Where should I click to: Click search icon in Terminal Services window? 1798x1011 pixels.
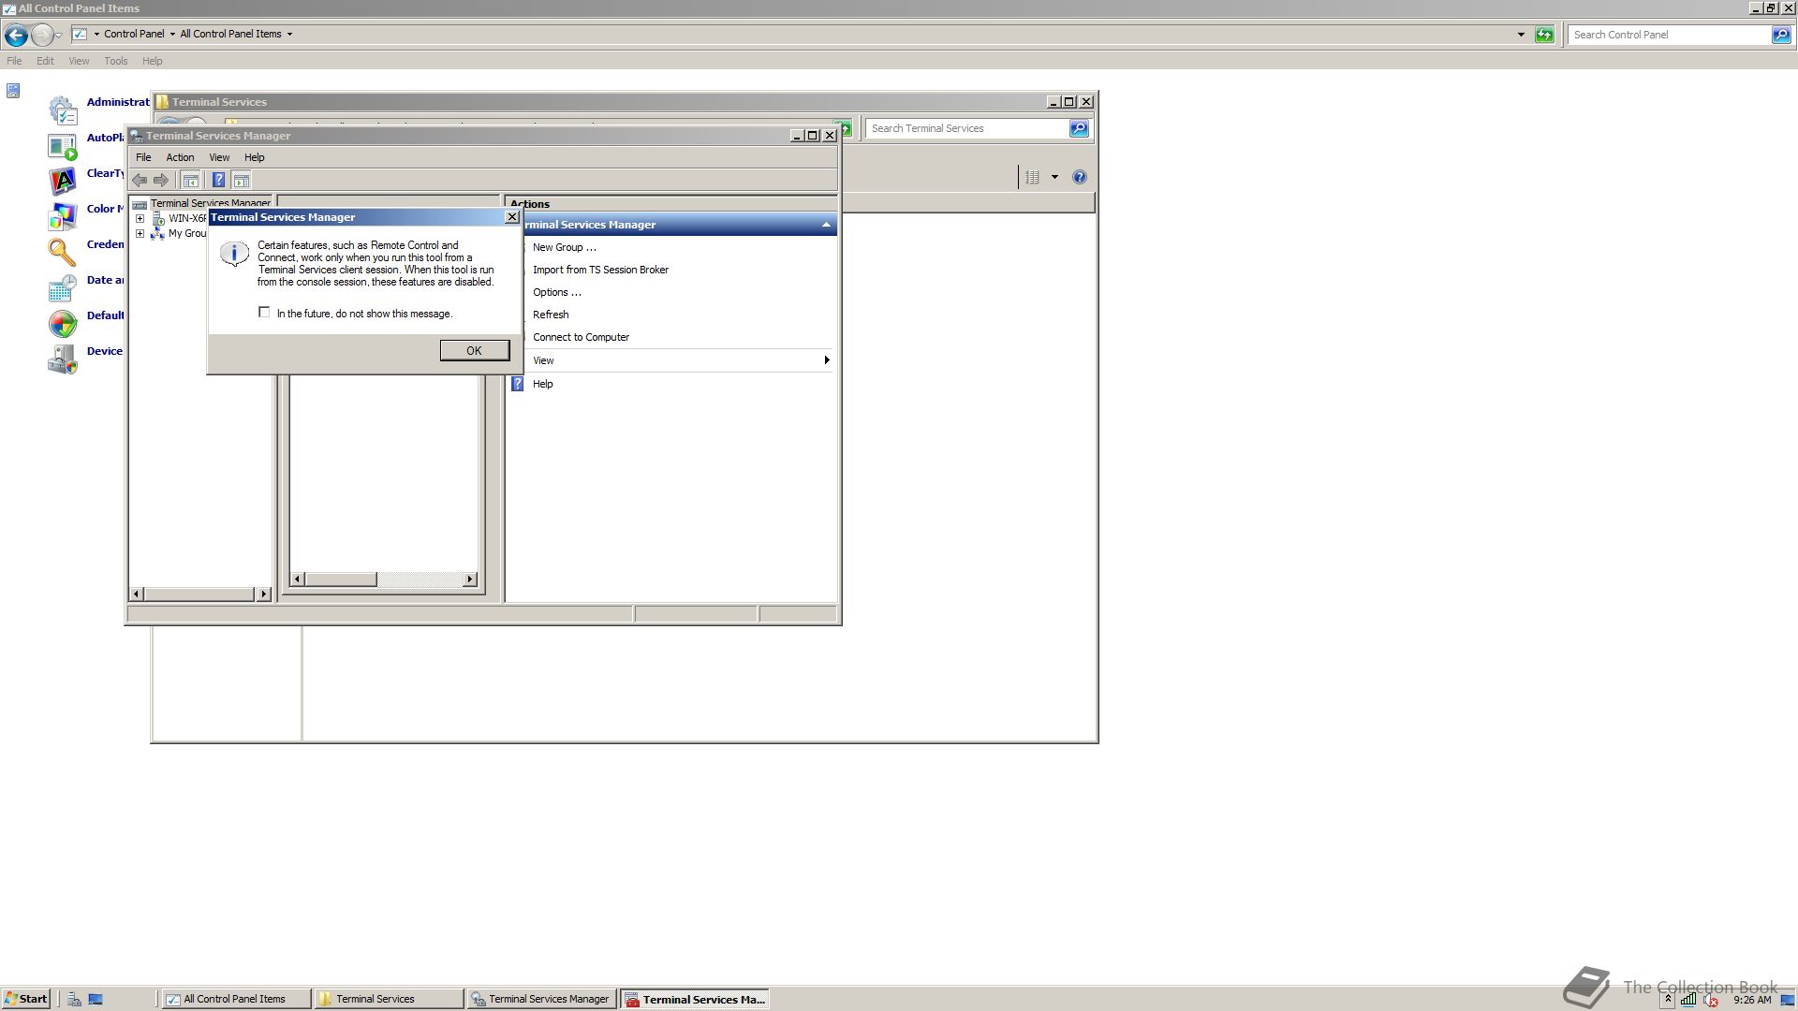(1079, 128)
